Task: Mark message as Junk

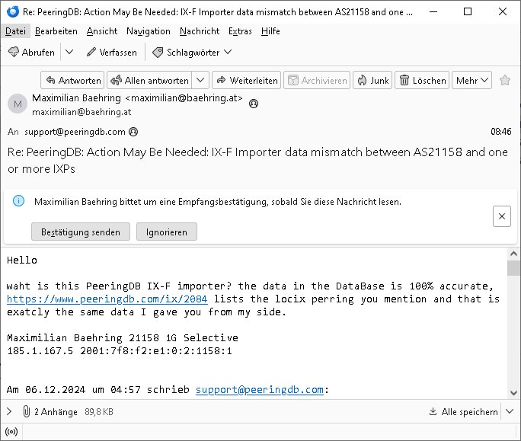Action: pyautogui.click(x=372, y=81)
